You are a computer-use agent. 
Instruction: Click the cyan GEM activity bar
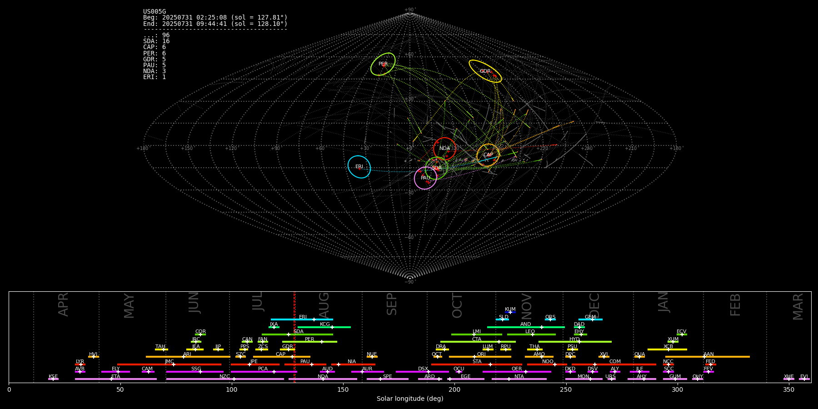tap(590, 319)
